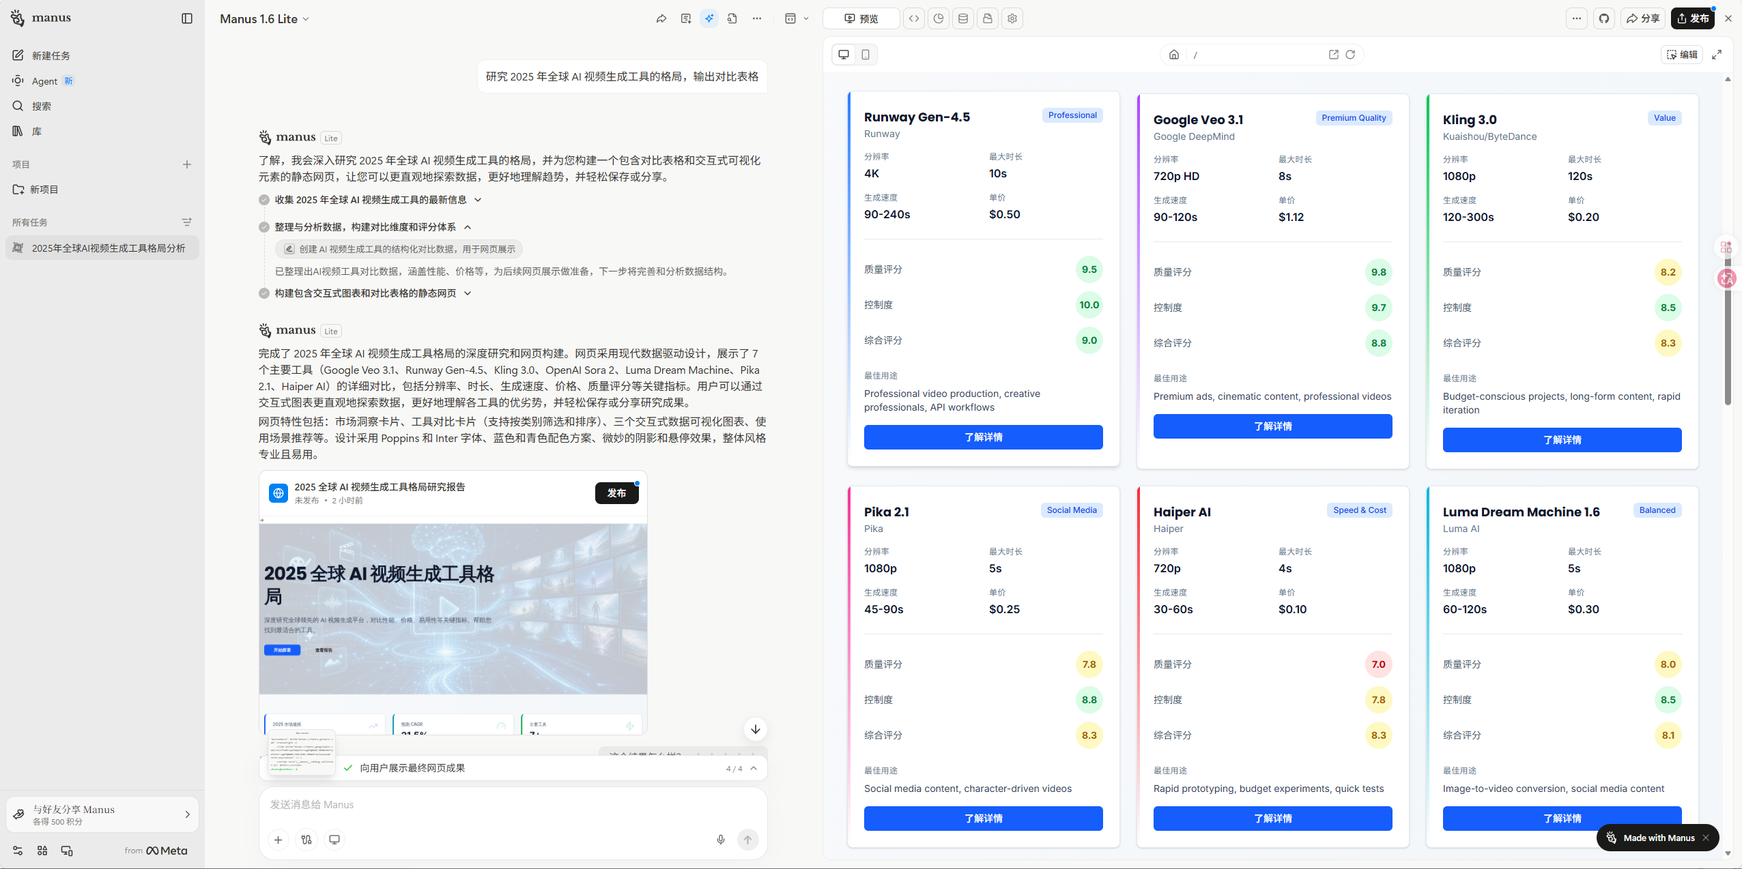Open preview in new tab
The image size is (1742, 869).
[x=1334, y=55]
